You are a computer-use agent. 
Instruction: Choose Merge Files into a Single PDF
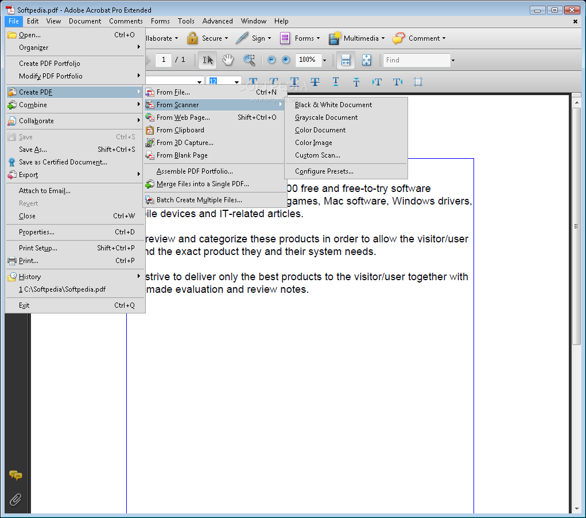tap(214, 184)
